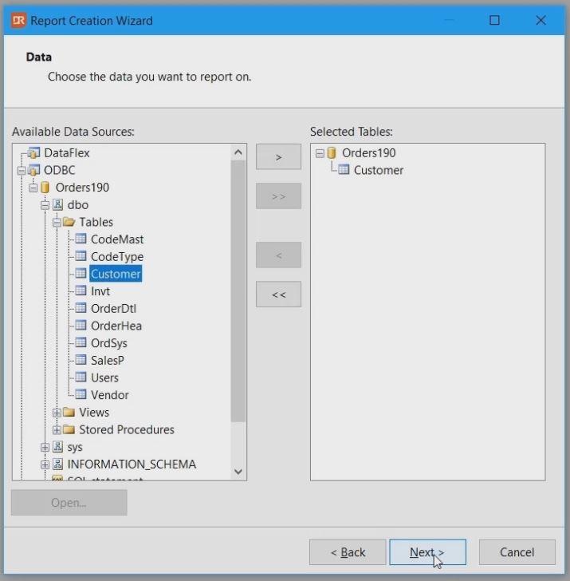Click the CodeMast table icon
The width and height of the screenshot is (570, 581).
(81, 239)
